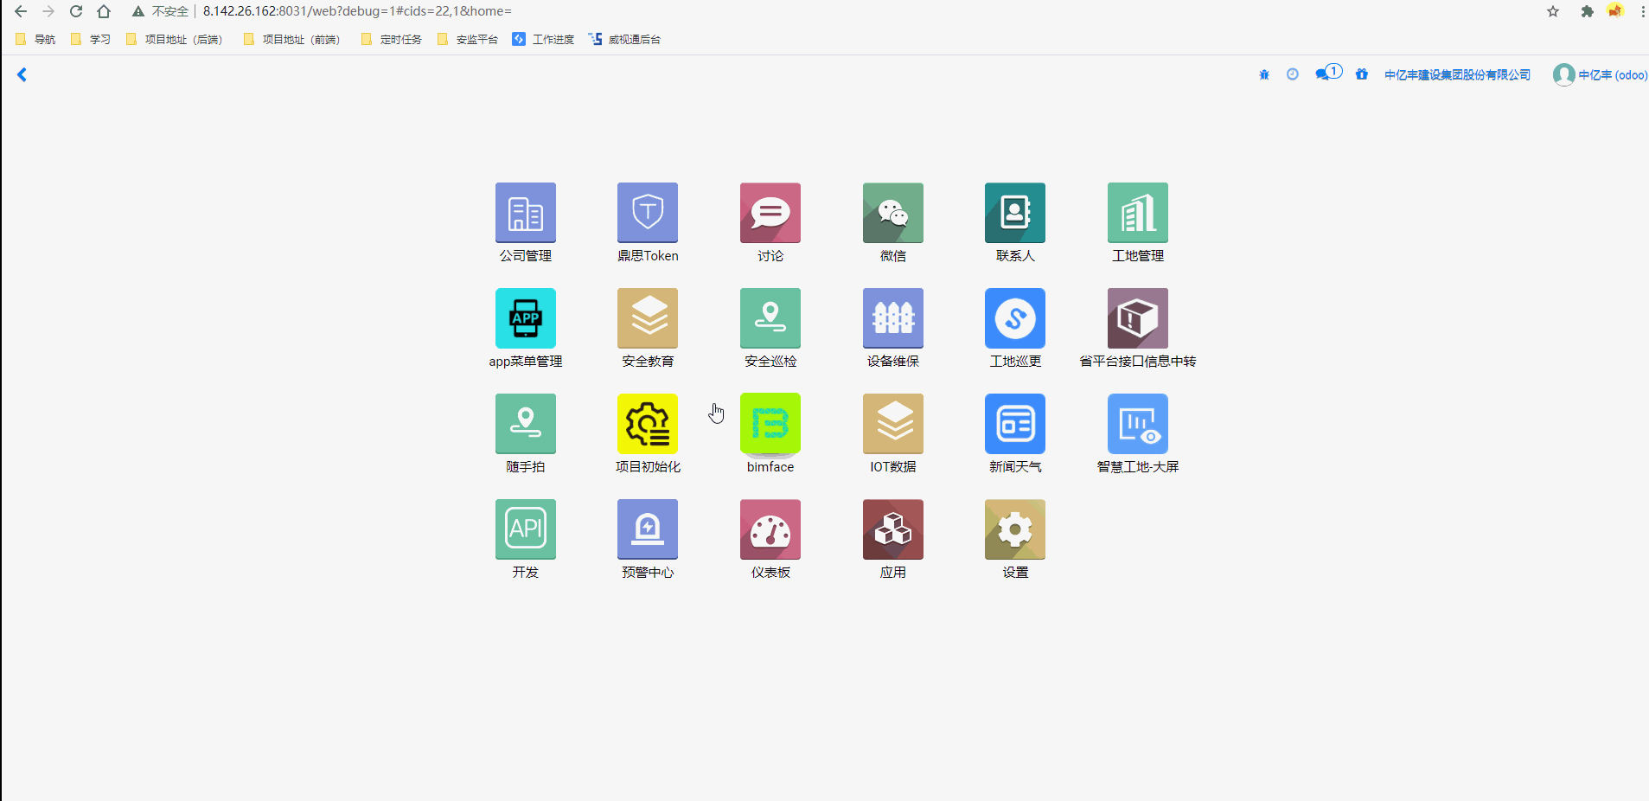Click the gift icon in top bar
The image size is (1649, 801).
(1362, 74)
